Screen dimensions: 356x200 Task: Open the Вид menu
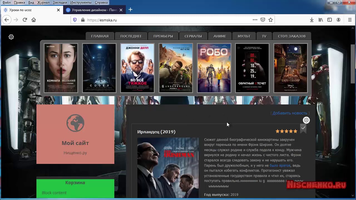click(31, 2)
